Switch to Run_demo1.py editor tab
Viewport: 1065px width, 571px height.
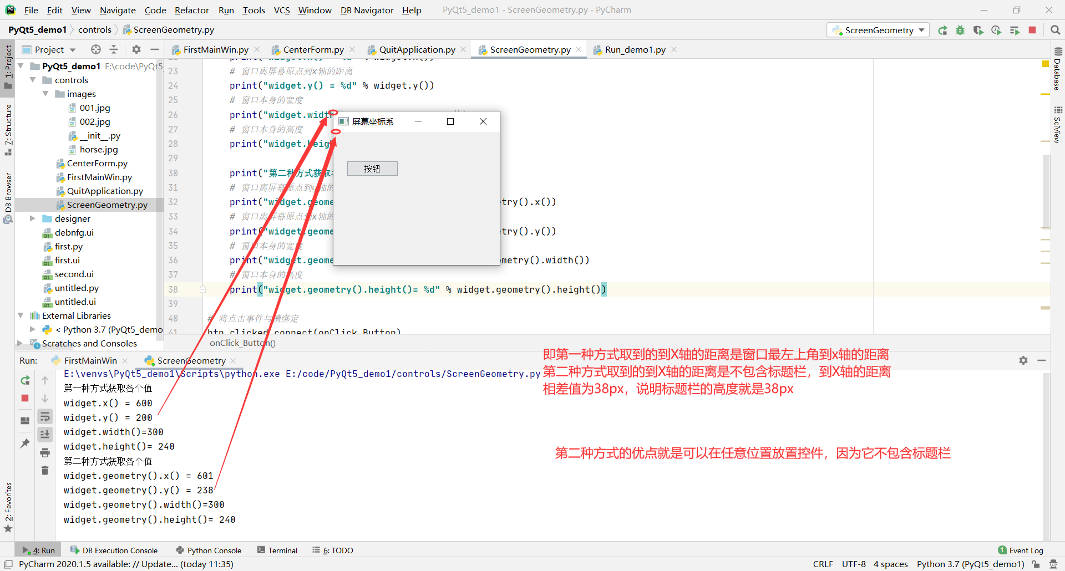[x=635, y=49]
